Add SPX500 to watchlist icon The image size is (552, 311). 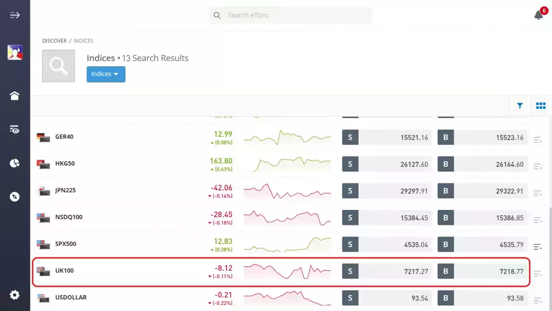538,247
